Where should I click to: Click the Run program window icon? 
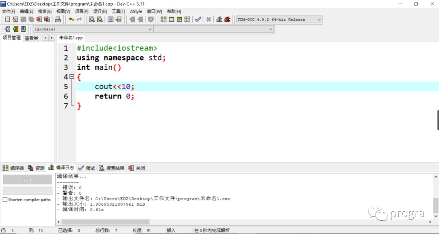(x=172, y=19)
